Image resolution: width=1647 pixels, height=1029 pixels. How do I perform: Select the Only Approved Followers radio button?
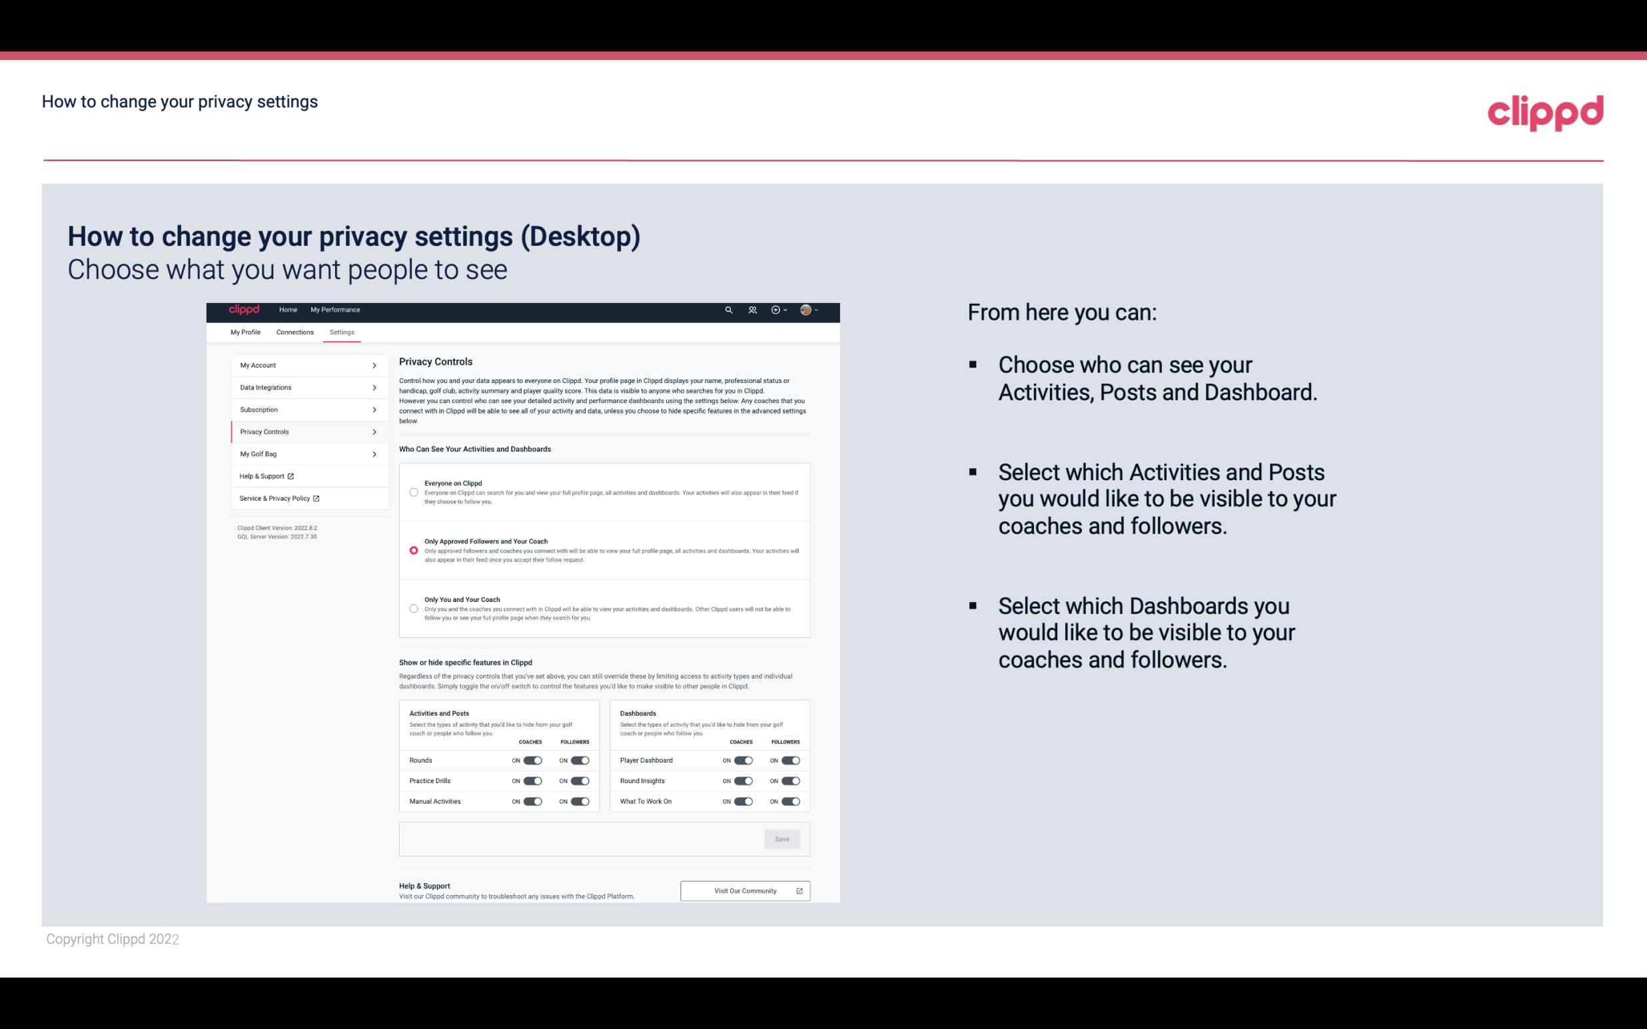tap(414, 550)
